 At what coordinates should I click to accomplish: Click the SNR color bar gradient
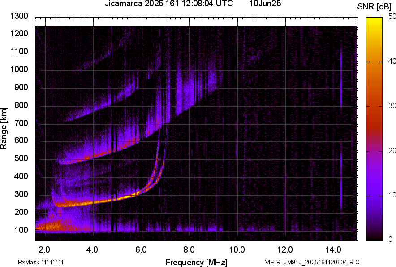[x=374, y=129]
